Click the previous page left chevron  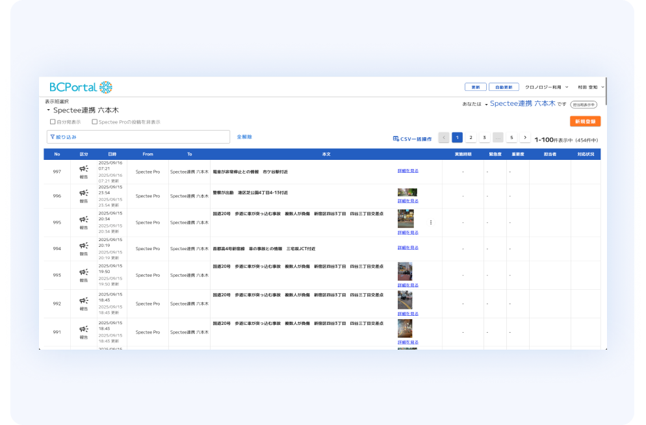click(444, 138)
